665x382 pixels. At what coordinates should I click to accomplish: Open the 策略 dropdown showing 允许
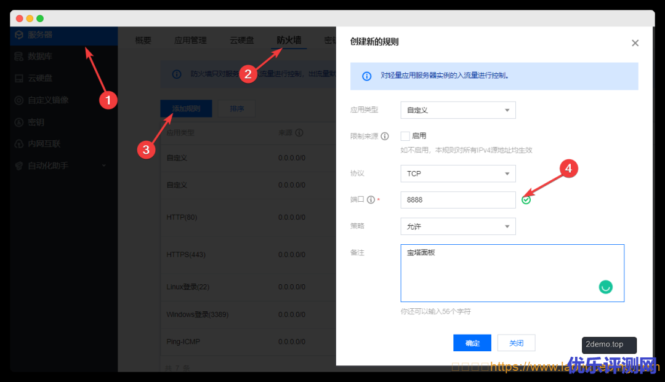click(x=458, y=226)
